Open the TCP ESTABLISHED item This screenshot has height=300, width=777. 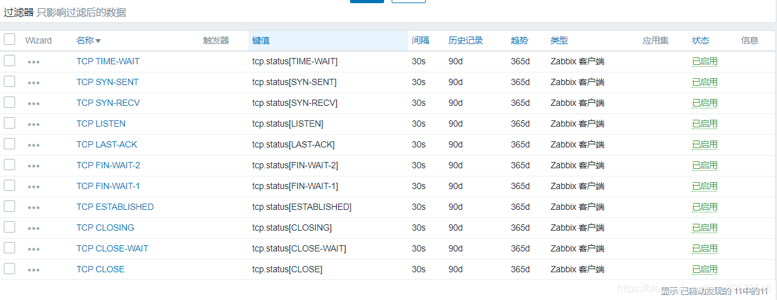coord(115,207)
